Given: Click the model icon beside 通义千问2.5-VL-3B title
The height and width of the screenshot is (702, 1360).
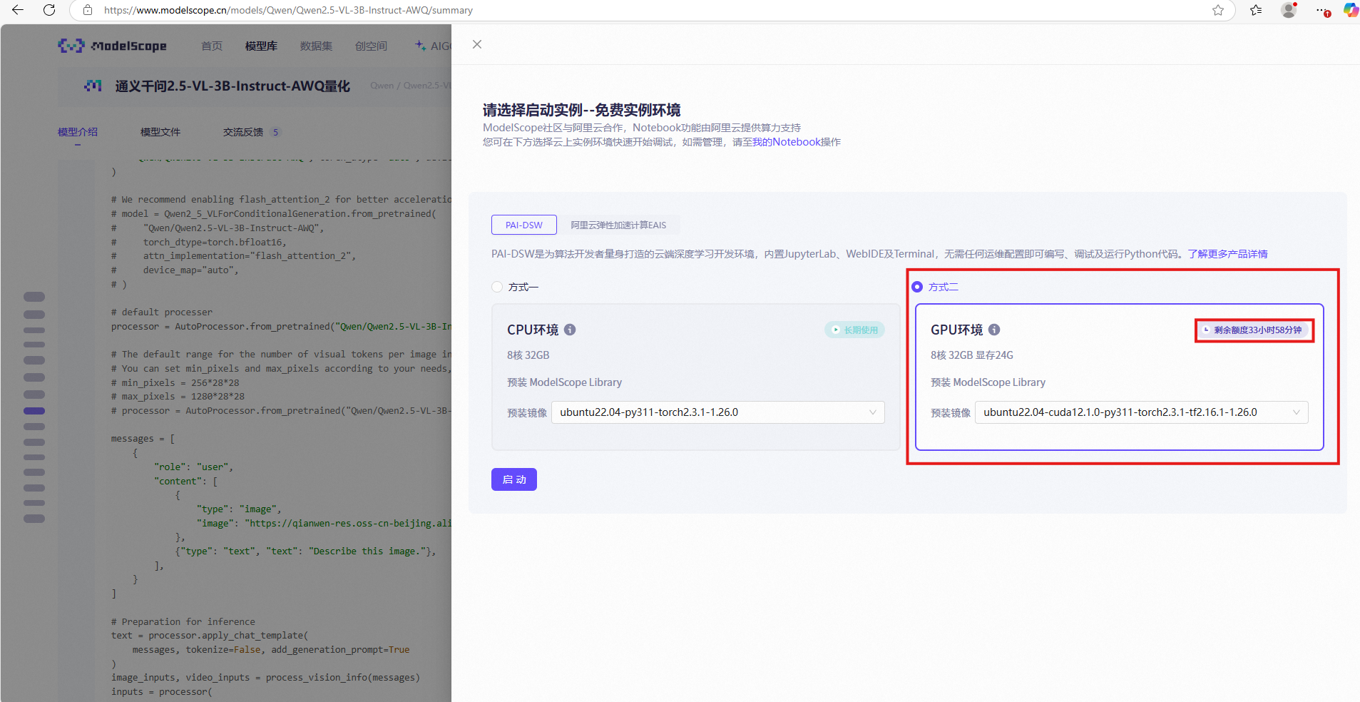Looking at the screenshot, I should pos(93,86).
